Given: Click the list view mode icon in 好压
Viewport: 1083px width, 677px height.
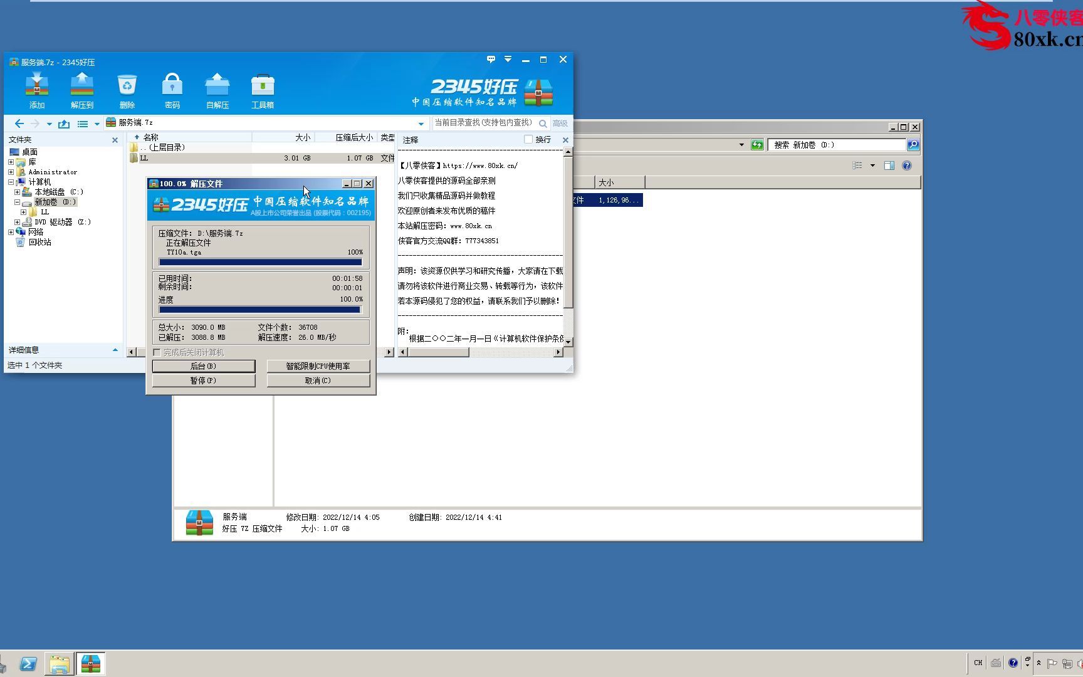Looking at the screenshot, I should coord(83,123).
